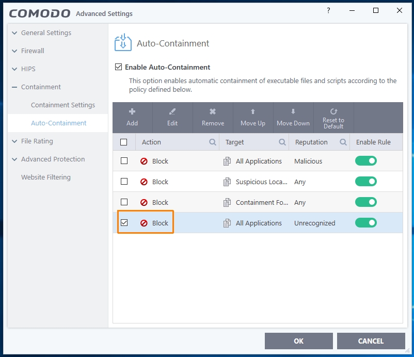Check the Malicious rule row checkbox

[x=124, y=161]
